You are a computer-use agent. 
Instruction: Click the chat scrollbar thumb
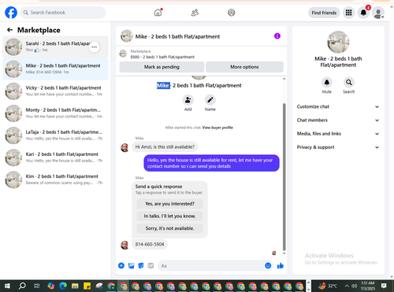(284, 177)
